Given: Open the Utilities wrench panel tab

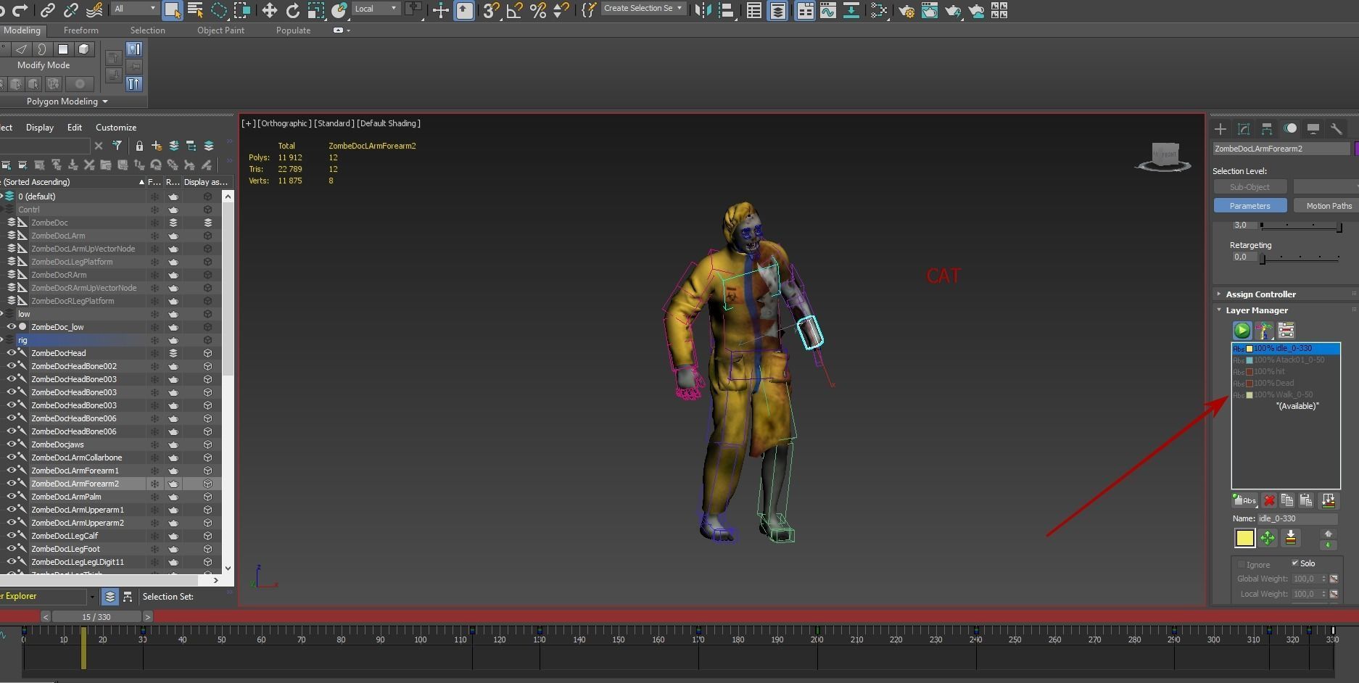Looking at the screenshot, I should tap(1337, 128).
